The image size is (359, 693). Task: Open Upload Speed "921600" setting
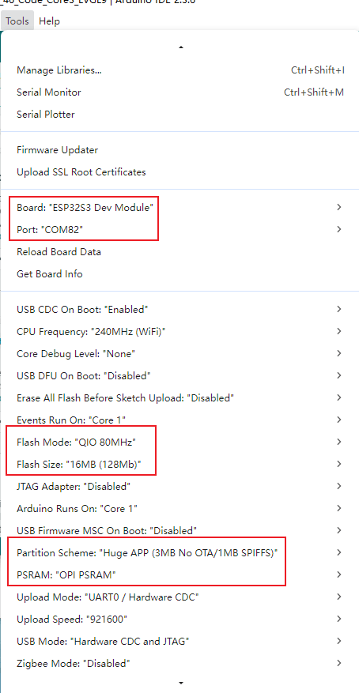pyautogui.click(x=180, y=619)
